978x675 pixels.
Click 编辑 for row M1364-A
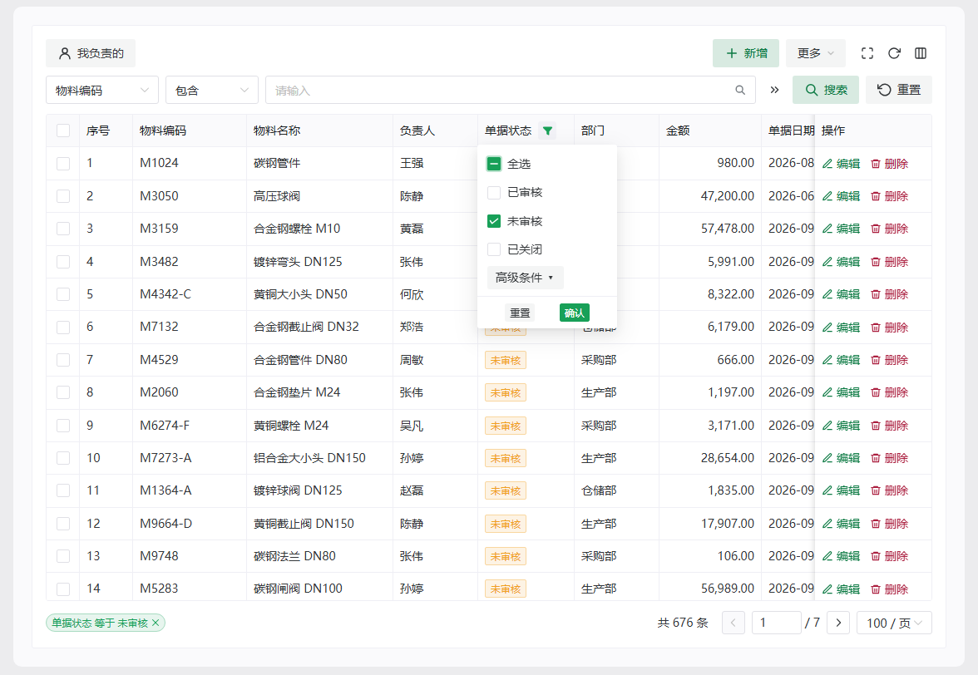841,490
